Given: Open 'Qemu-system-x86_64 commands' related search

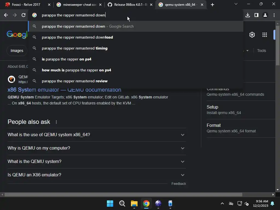Looking at the screenshot, I should (235, 94).
